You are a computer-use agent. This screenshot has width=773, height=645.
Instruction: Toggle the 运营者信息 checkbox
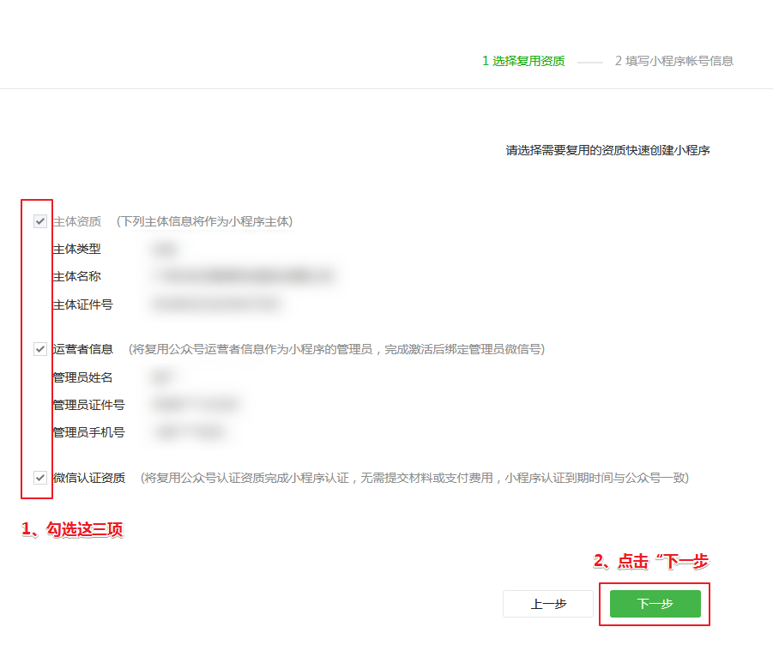point(40,349)
